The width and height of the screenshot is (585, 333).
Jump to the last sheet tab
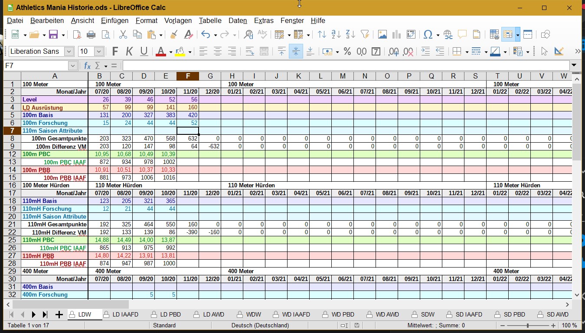click(x=45, y=314)
